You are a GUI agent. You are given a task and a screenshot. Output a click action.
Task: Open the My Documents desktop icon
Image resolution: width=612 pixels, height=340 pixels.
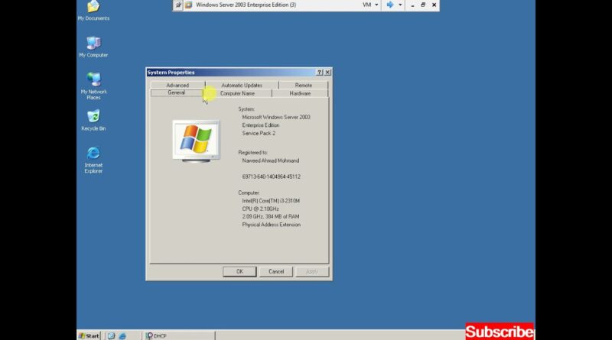(x=93, y=10)
